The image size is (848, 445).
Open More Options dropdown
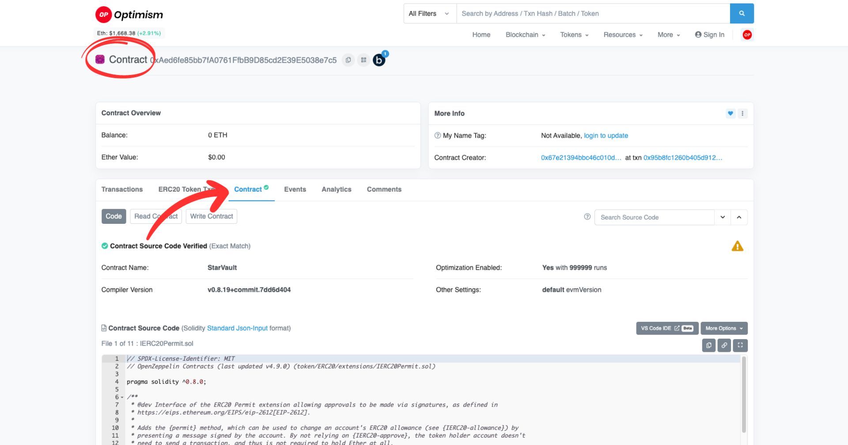[x=724, y=328]
